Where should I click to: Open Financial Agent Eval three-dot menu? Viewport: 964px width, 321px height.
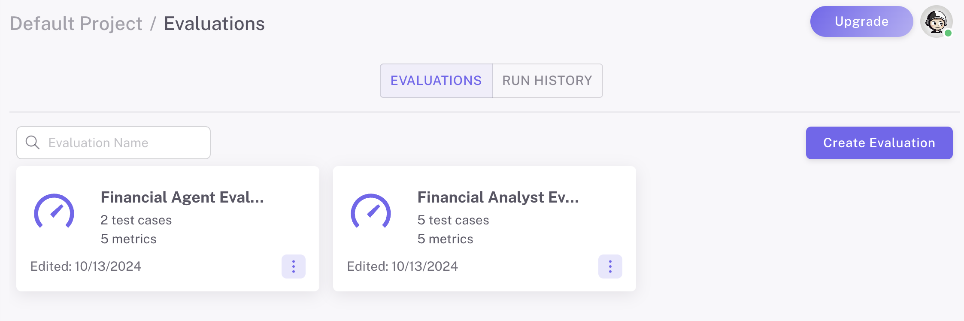coord(294,266)
